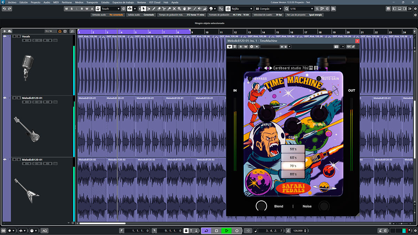Screen dimensions: 418x235
Task: Open the Archivo menu
Action: [12, 2]
